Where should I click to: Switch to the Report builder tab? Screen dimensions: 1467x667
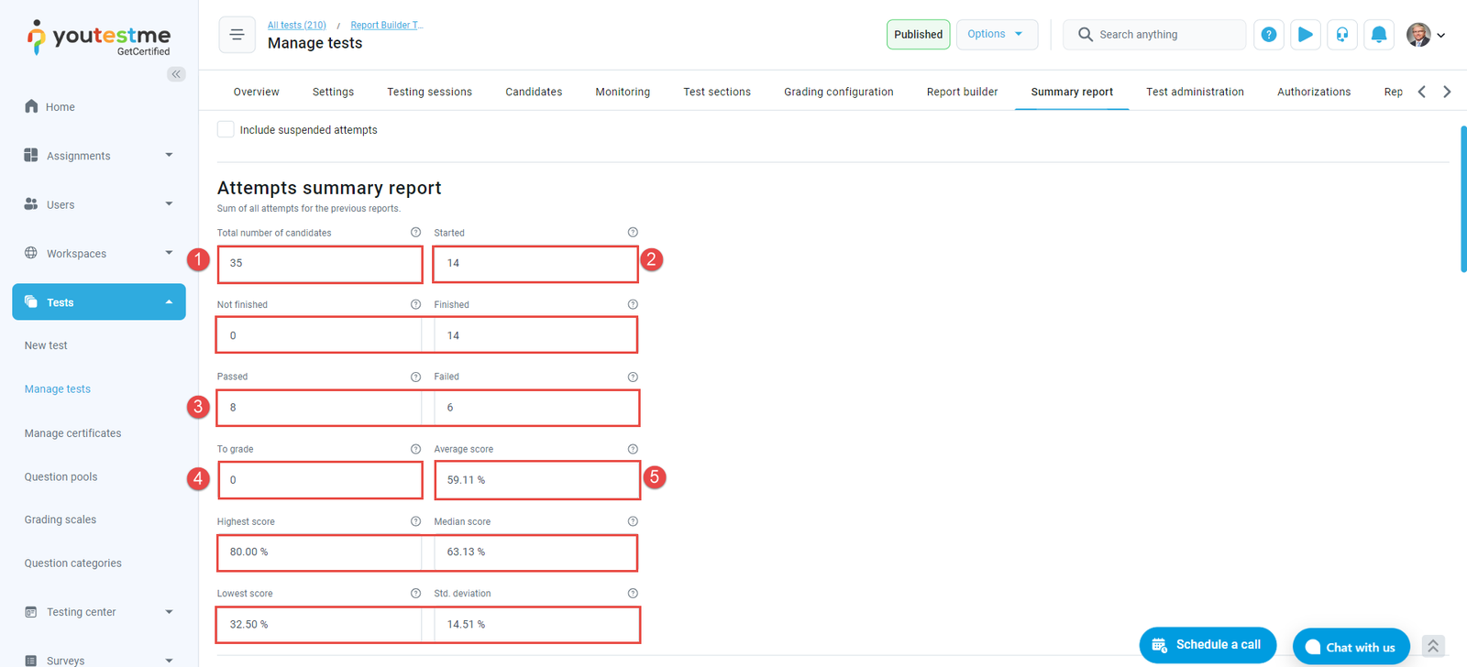pos(962,92)
